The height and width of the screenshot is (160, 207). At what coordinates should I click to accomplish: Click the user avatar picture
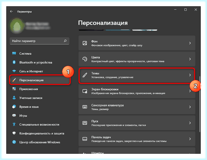(x=17, y=26)
